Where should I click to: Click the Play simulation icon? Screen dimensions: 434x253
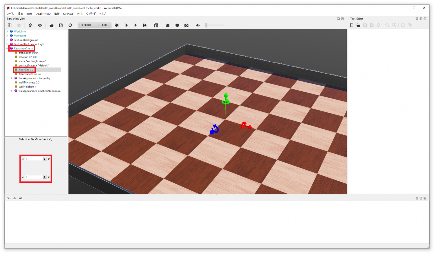136,25
